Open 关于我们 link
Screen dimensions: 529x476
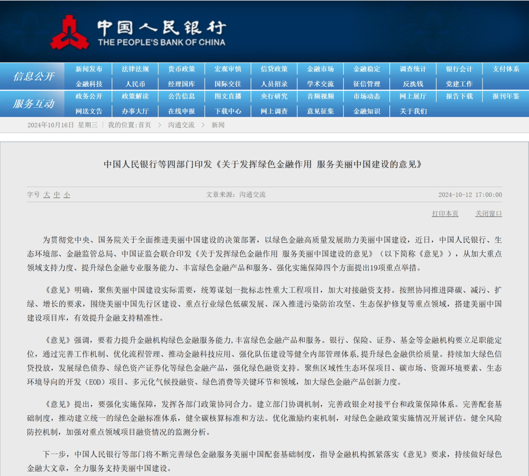tap(413, 111)
